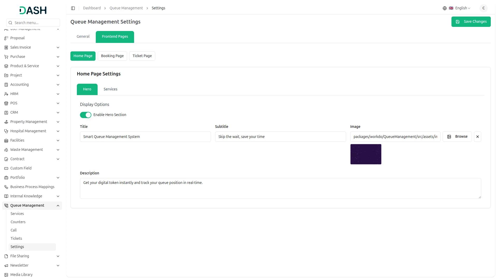The width and height of the screenshot is (497, 279).
Task: Switch to the General tab
Action: [x=83, y=37]
